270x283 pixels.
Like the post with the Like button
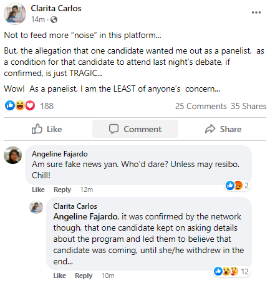[47, 129]
